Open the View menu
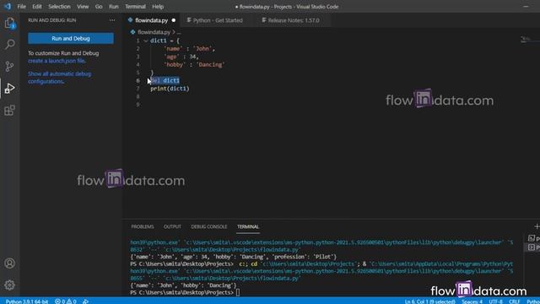Image resolution: width=540 pixels, height=304 pixels. click(83, 7)
